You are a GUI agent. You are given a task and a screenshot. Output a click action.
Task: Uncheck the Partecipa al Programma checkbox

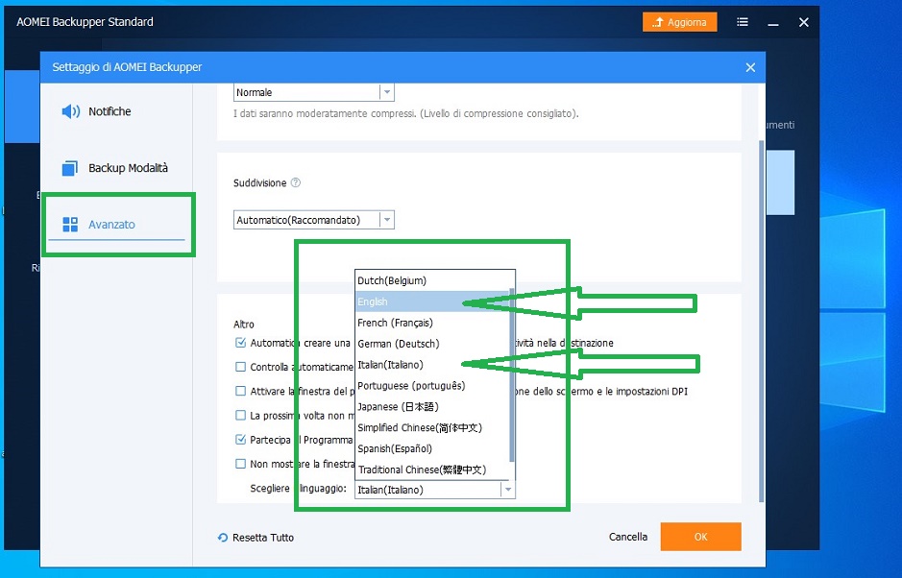click(x=240, y=440)
